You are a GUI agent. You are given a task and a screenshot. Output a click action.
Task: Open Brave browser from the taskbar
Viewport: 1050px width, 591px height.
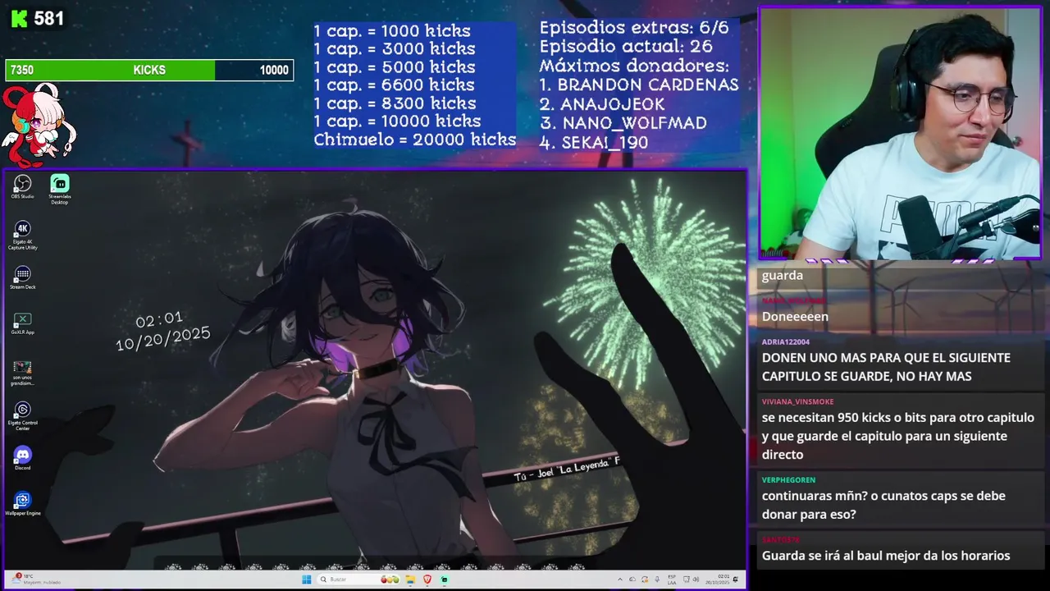coord(427,580)
